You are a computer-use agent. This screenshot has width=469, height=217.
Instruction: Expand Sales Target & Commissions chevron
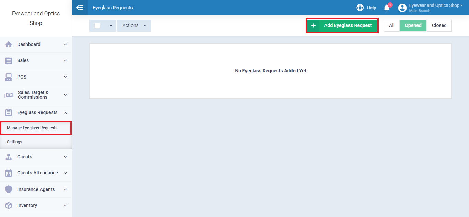[65, 95]
